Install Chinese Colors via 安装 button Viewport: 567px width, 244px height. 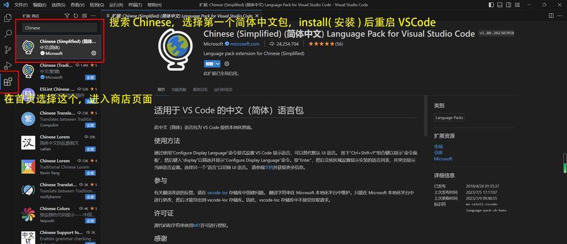(x=90, y=221)
